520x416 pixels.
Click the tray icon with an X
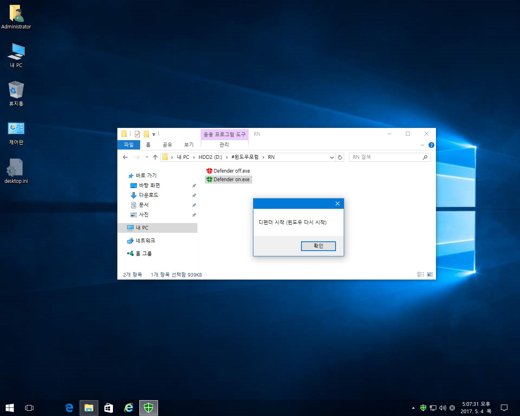click(452, 408)
